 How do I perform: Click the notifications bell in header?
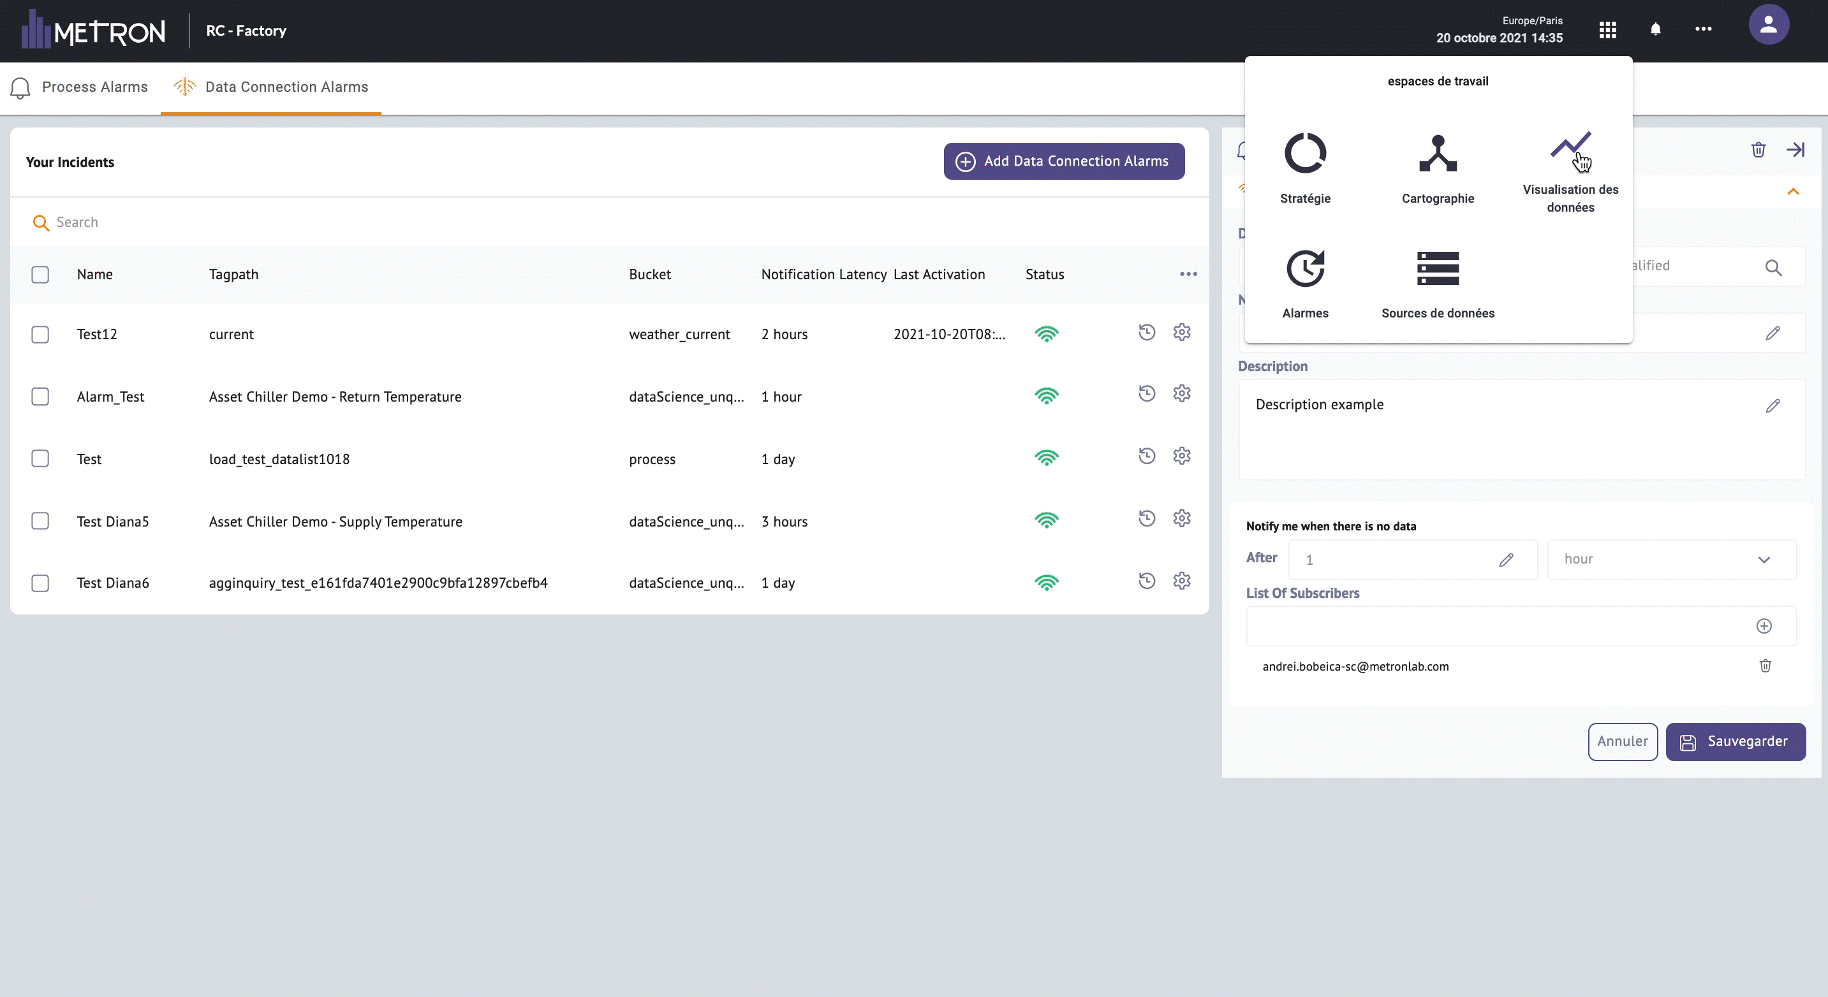[x=1655, y=29]
